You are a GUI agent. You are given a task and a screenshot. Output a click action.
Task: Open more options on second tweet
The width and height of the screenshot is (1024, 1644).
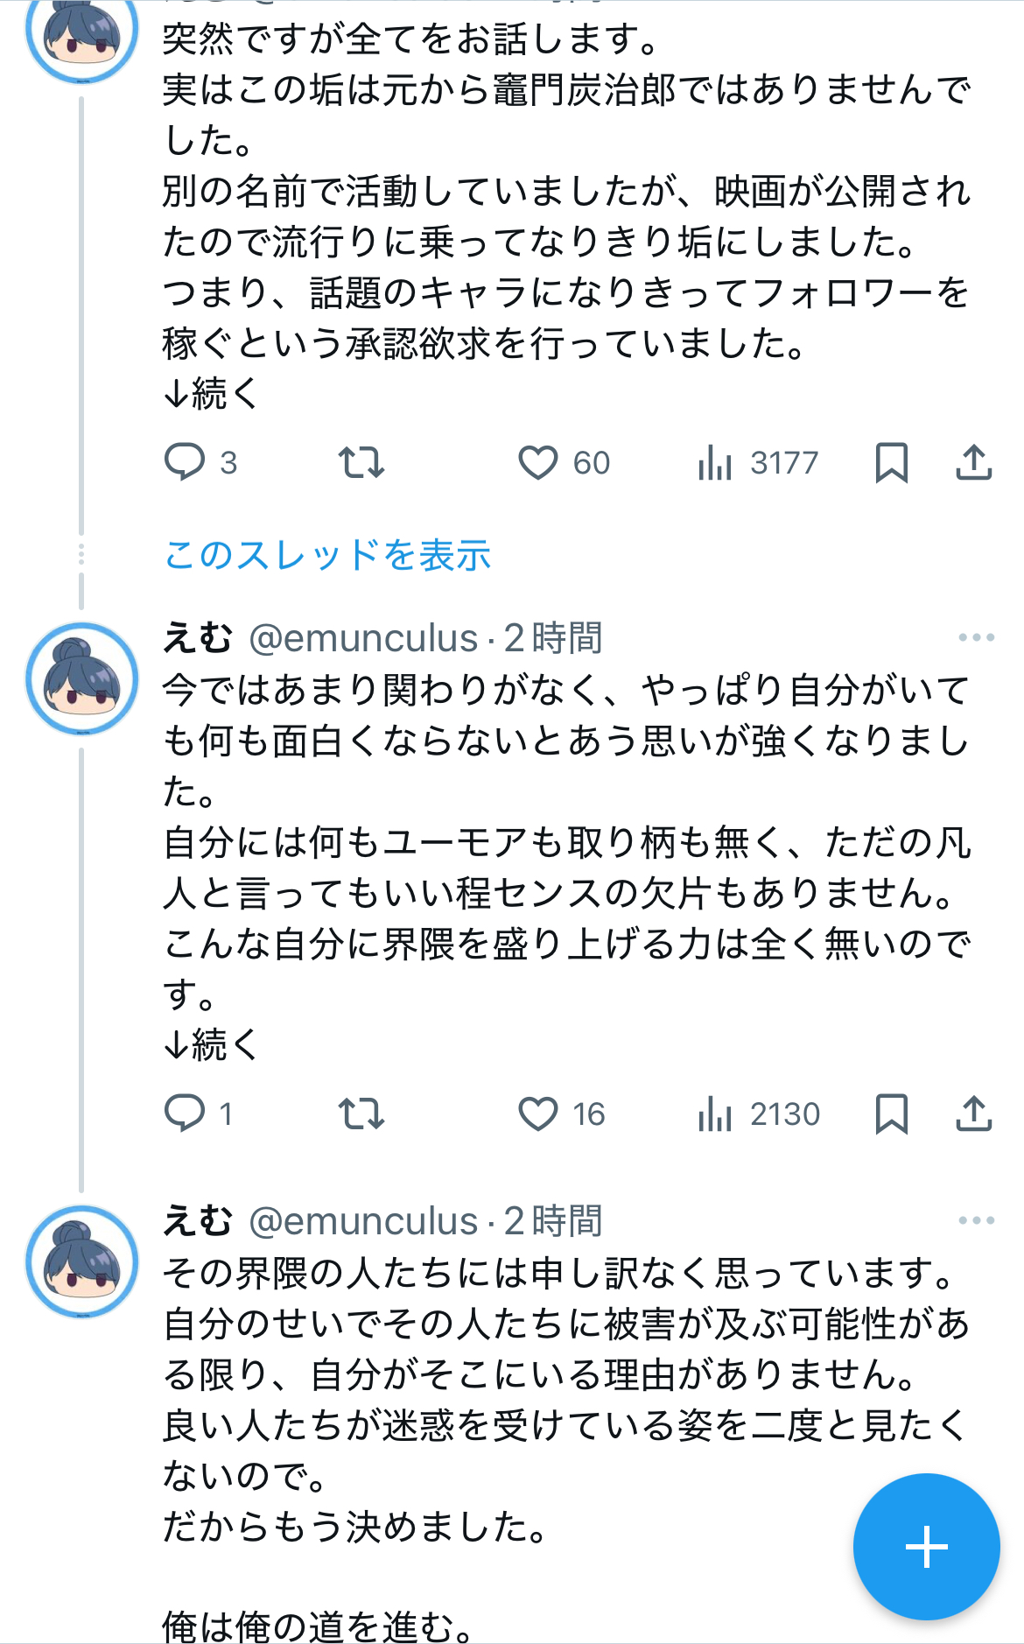pos(976,637)
